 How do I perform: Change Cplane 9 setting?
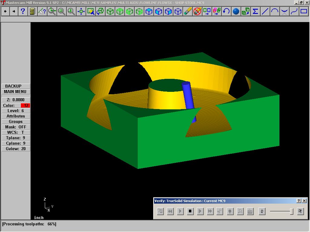coord(16,143)
